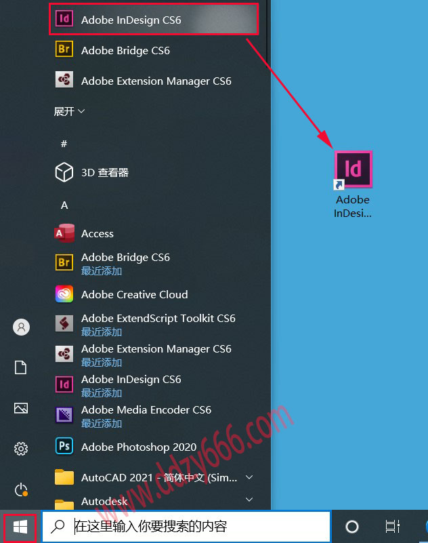Image resolution: width=428 pixels, height=543 pixels.
Task: Open Adobe Media Encoder CS6
Action: [x=154, y=416]
